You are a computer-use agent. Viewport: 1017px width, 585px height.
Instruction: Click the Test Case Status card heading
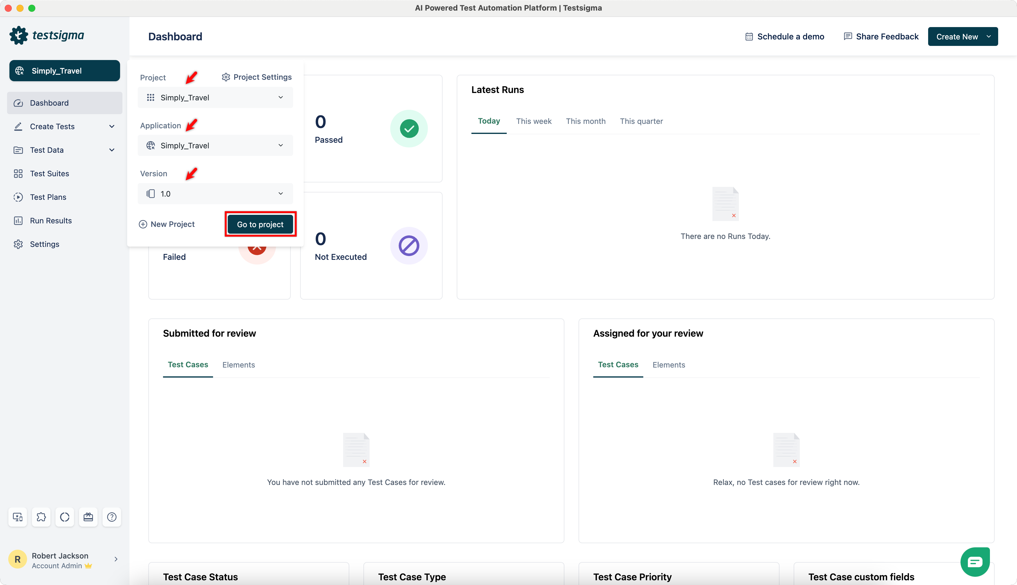(200, 577)
